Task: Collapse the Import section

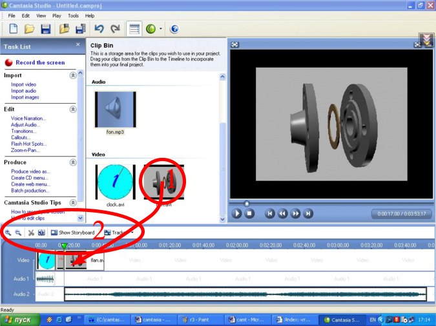Action: click(x=73, y=75)
